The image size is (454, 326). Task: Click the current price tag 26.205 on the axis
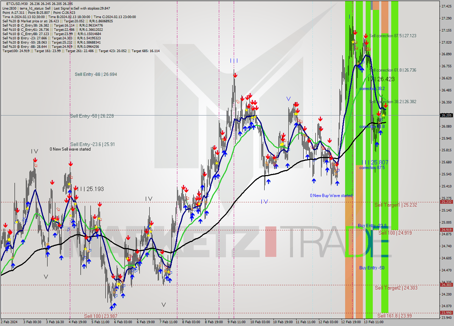(x=446, y=115)
